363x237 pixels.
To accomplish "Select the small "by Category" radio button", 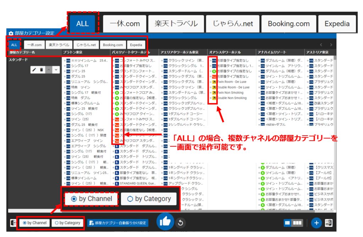I will [67, 223].
